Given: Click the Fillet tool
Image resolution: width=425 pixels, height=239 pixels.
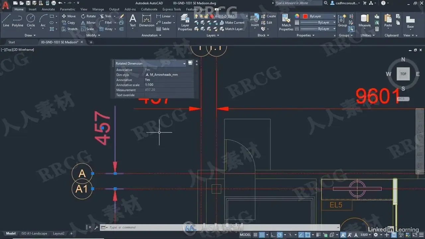Looking at the screenshot, I should 106,23.
